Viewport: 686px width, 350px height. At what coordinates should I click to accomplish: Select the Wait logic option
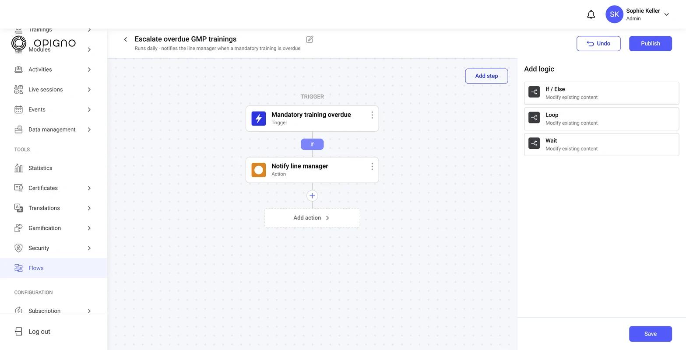click(602, 144)
